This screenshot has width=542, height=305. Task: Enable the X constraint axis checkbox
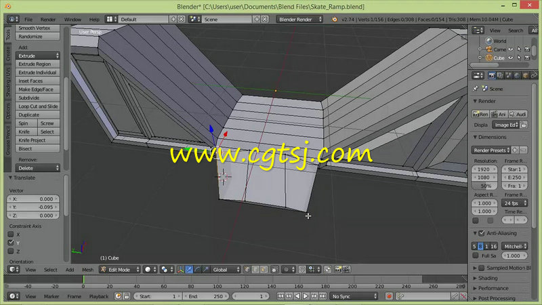point(11,233)
